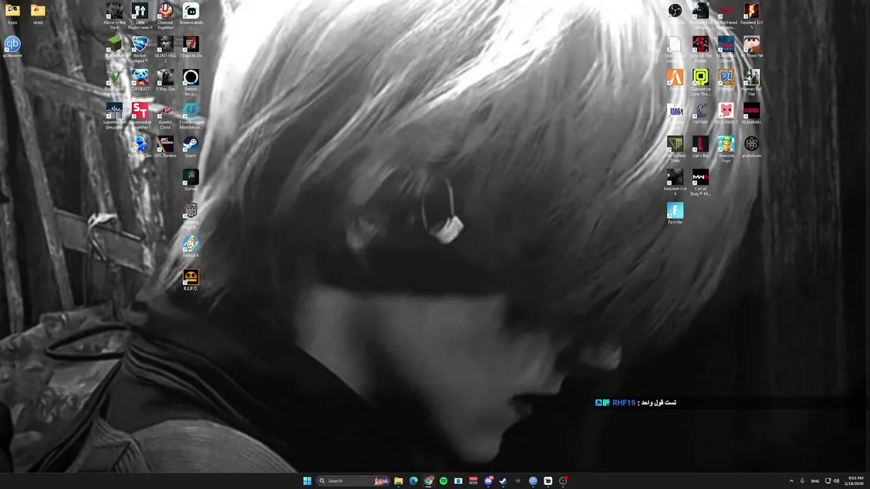Select the Detroit Become Human shortcut

click(x=191, y=83)
